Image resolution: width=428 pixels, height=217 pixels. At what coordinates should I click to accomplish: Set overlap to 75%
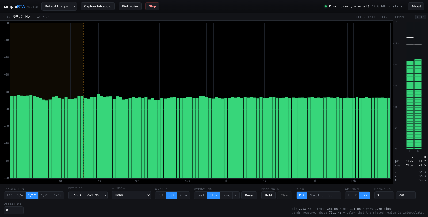pyautogui.click(x=161, y=195)
